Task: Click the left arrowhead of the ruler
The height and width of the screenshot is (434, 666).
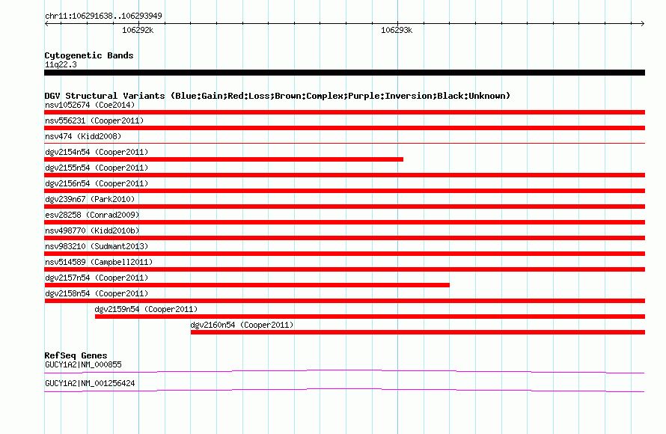Action: click(46, 24)
